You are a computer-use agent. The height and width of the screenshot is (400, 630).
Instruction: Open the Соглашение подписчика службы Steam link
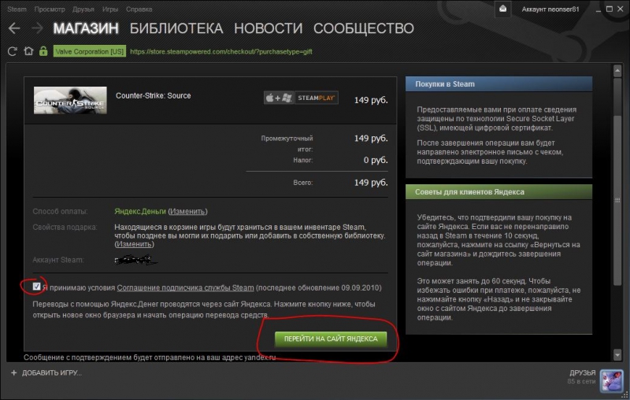186,288
